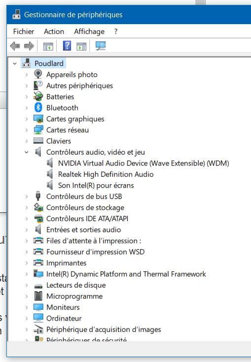Viewport: 251px width, 362px height.
Task: Collapse Contrôleurs audio, vidéo et jeu
Action: [x=27, y=152]
